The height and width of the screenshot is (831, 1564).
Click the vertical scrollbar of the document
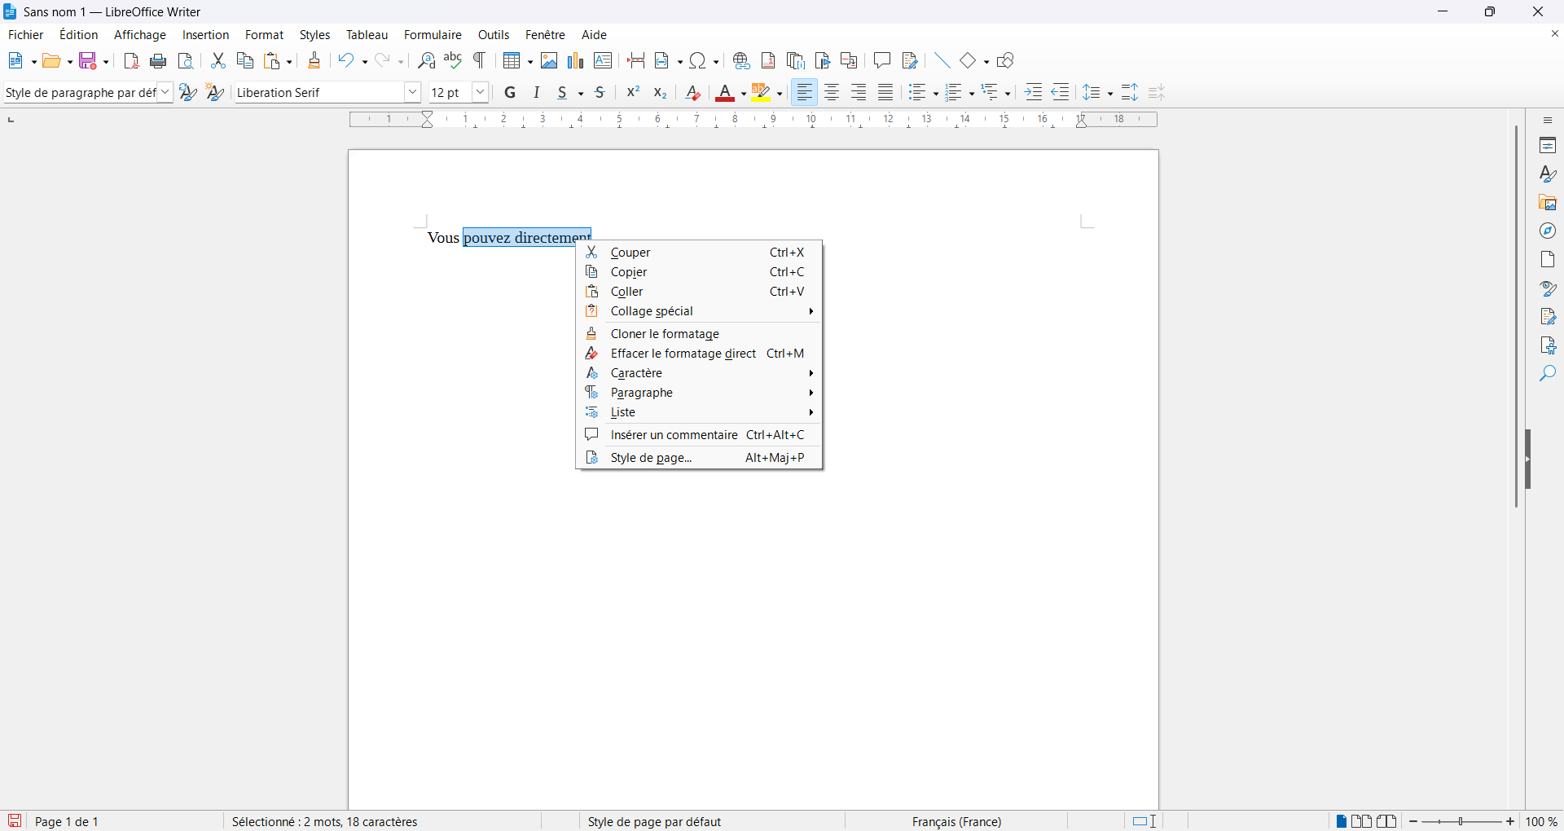coord(1516,316)
